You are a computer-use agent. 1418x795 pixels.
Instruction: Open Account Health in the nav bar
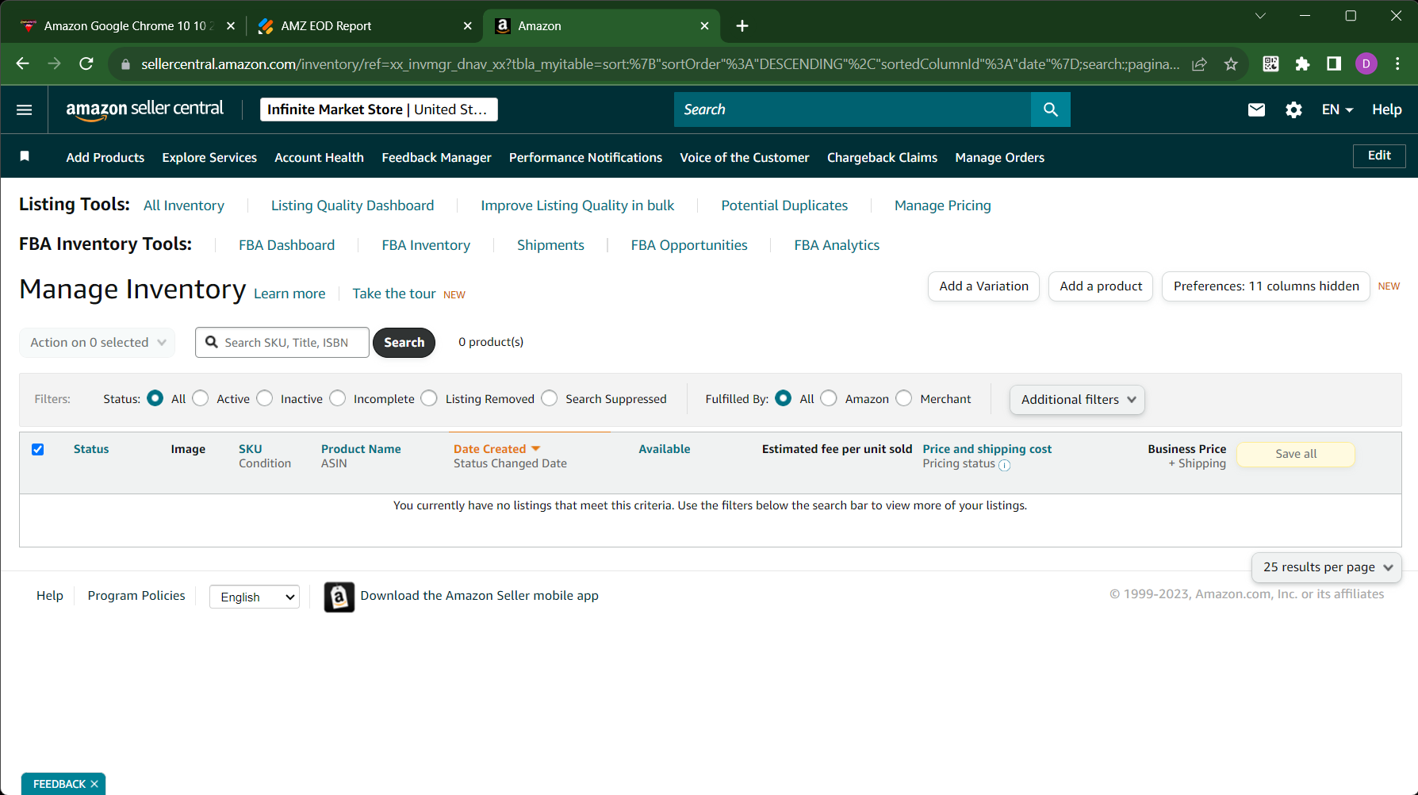coord(319,157)
